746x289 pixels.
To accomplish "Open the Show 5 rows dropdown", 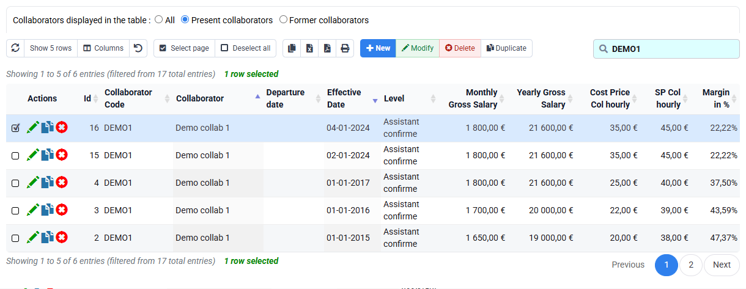I will tap(51, 48).
